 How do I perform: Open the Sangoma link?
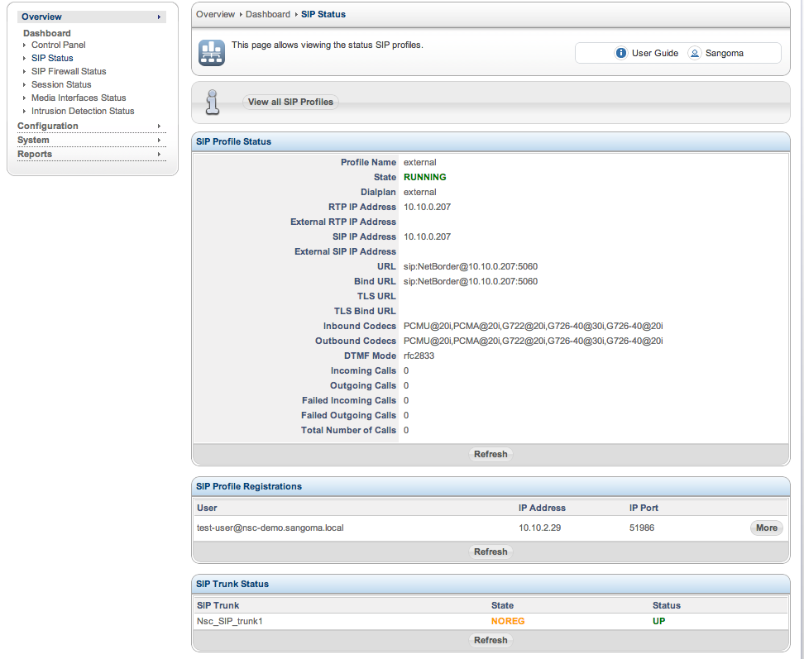724,53
